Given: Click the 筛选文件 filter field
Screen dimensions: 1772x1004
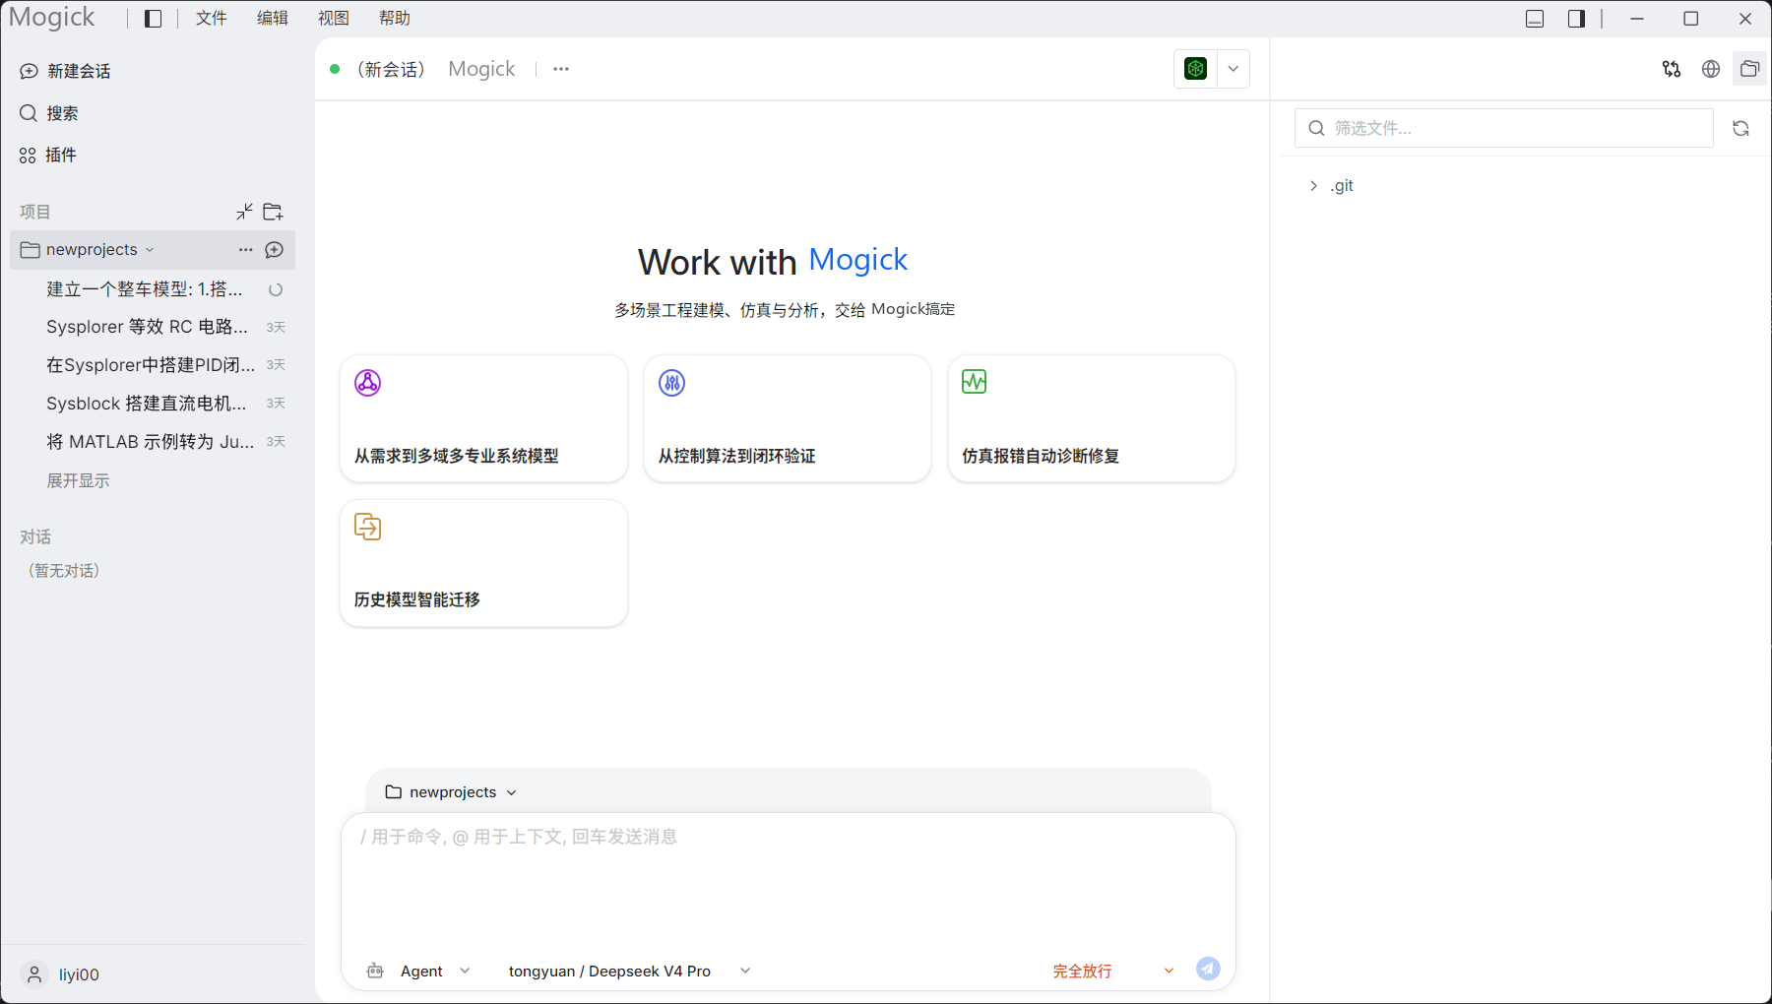Looking at the screenshot, I should tap(1504, 128).
